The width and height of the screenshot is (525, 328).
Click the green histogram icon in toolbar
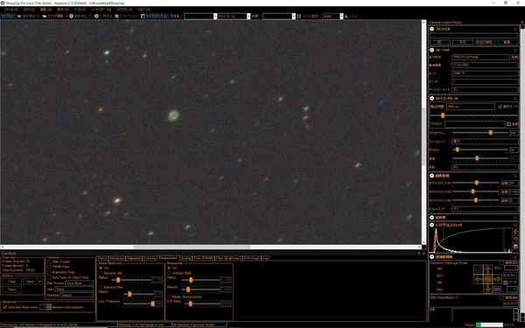tap(346, 16)
